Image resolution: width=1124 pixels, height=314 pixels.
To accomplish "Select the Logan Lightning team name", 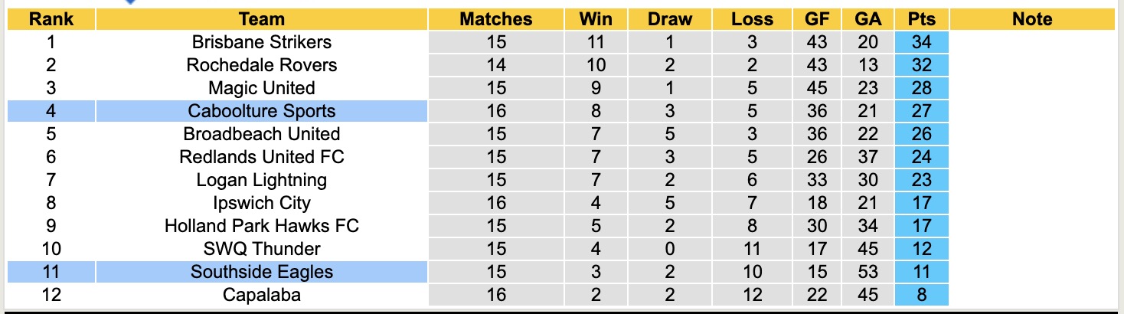I will click(262, 180).
